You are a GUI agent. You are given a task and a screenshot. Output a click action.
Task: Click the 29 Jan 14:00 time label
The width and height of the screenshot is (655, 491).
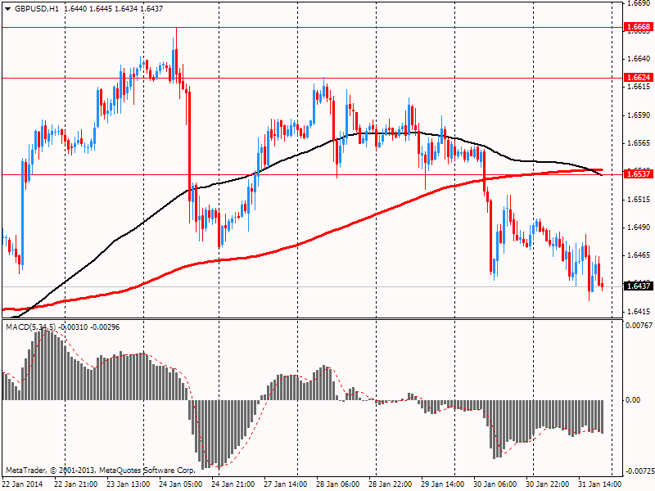[443, 484]
